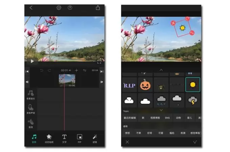Viewport: 230px width, 152px height.
Task: Choose the spider sticker
Action: coord(161,85)
